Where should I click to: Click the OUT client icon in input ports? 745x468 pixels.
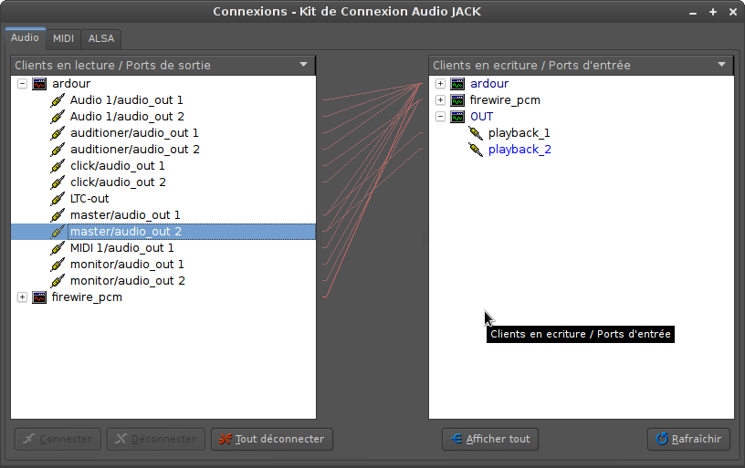pos(457,117)
